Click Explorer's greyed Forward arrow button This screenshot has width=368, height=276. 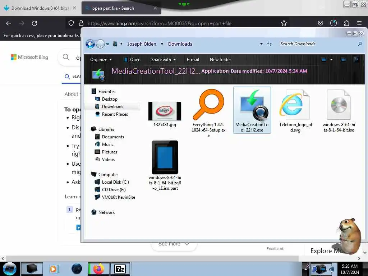pyautogui.click(x=101, y=44)
